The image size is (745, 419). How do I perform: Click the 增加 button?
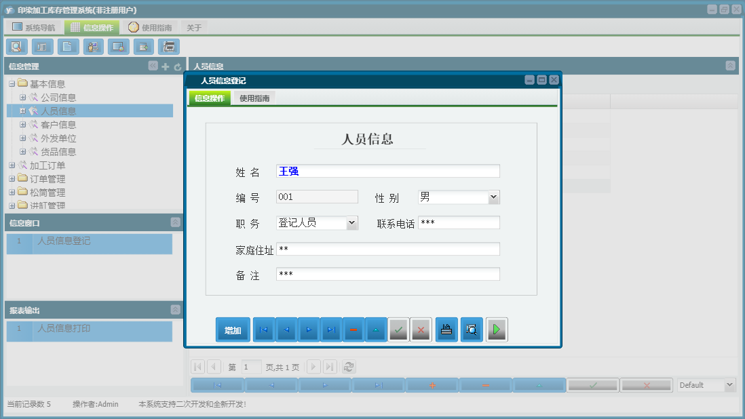pyautogui.click(x=233, y=330)
